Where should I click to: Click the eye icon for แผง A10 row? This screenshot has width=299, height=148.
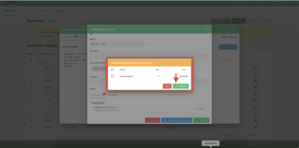[x=255, y=127]
